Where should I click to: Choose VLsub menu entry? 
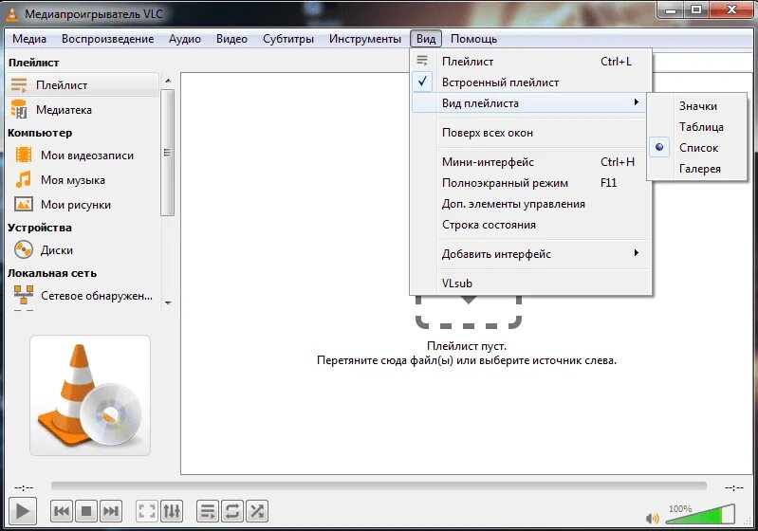(x=531, y=284)
